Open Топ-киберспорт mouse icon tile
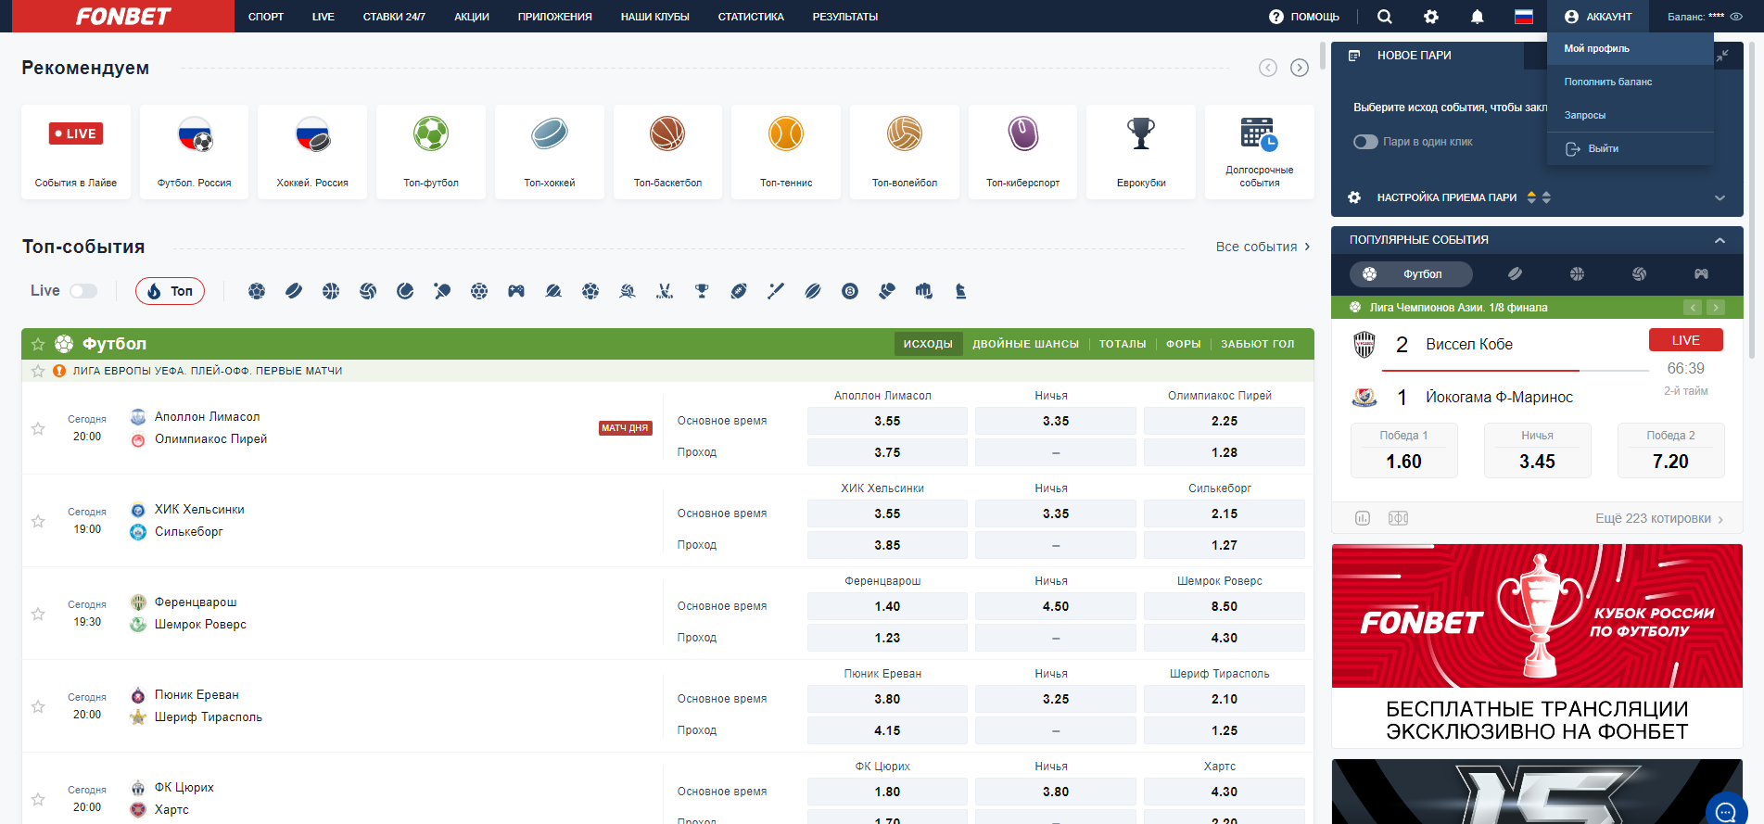Image resolution: width=1764 pixels, height=824 pixels. tap(1022, 151)
